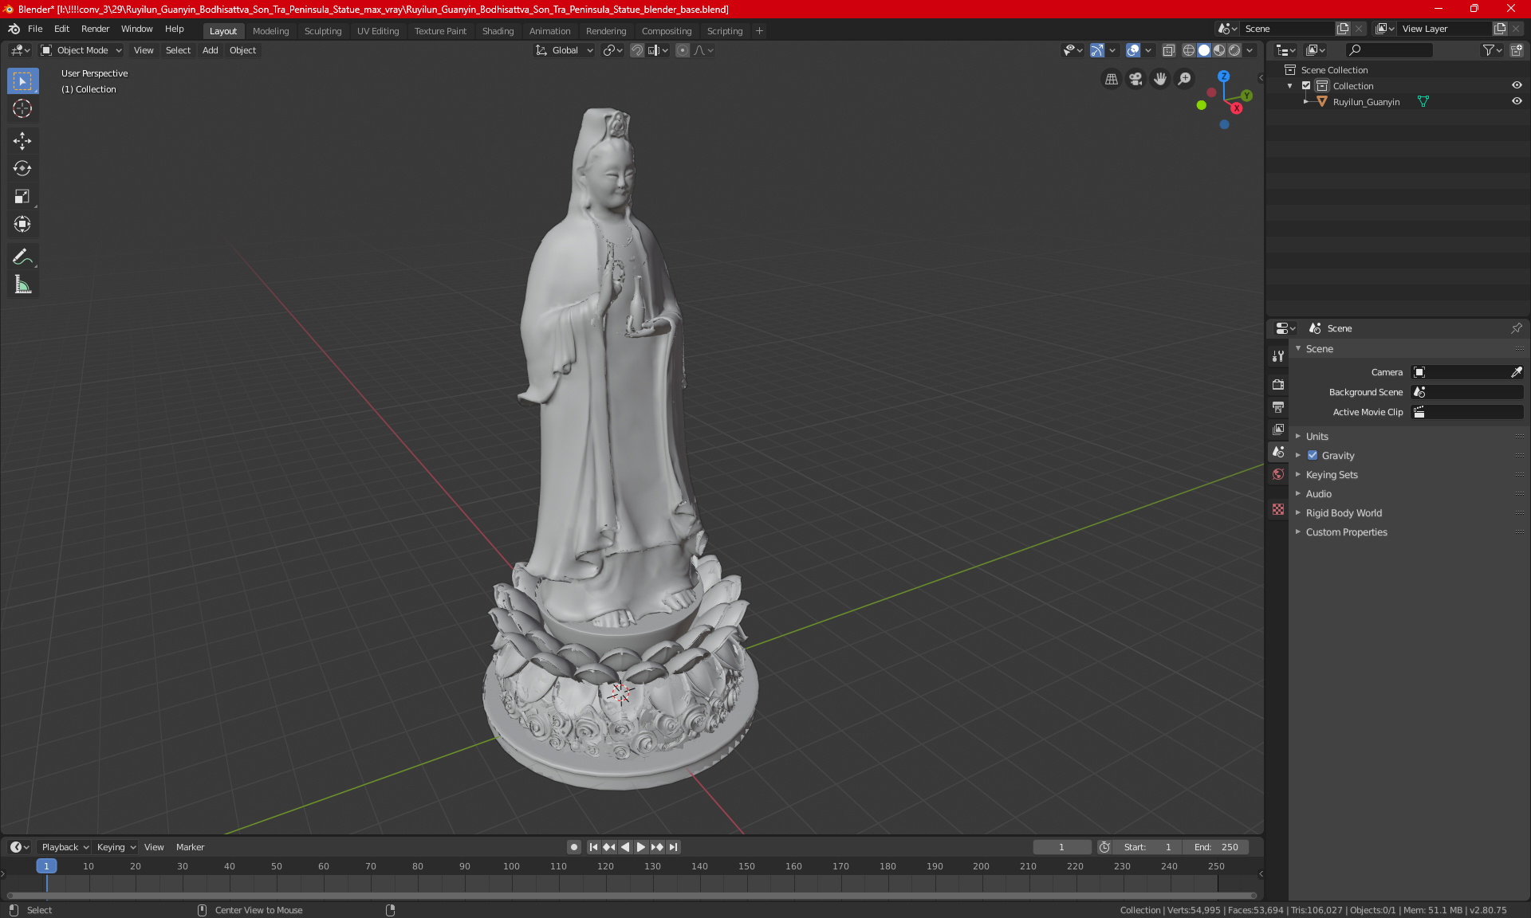
Task: Select the Annotate tool
Action: coord(22,257)
